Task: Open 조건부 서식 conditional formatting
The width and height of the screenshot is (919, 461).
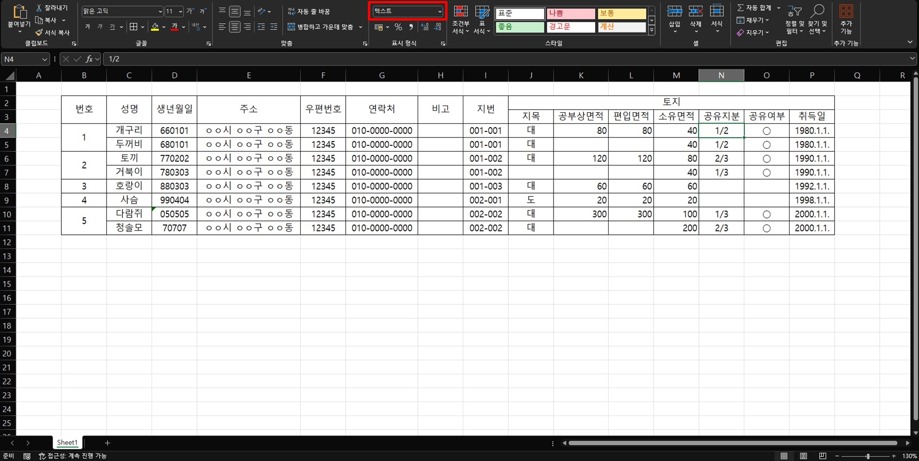Action: (460, 20)
